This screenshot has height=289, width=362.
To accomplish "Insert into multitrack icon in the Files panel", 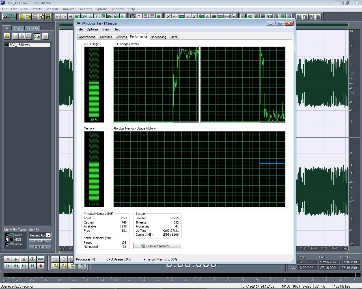I will point(22,36).
